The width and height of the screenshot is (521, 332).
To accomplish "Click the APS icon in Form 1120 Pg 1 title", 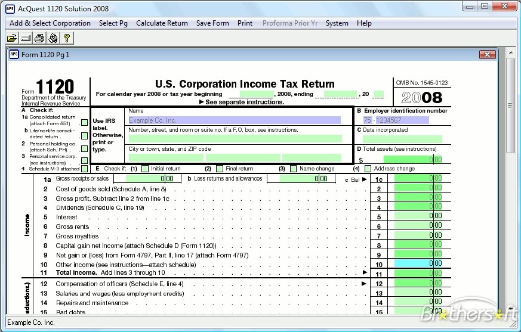I will 14,54.
